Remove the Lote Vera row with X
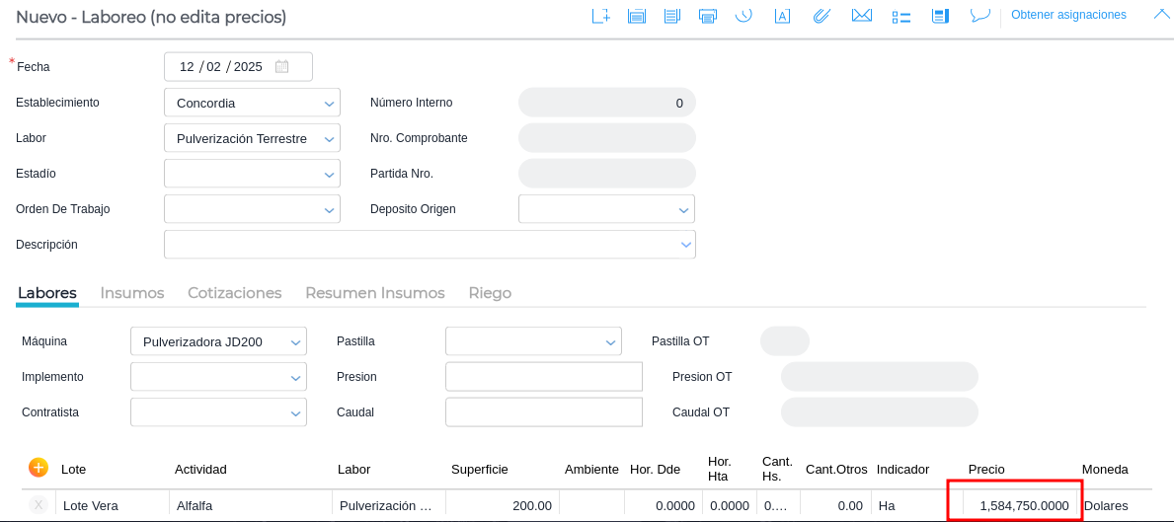The width and height of the screenshot is (1174, 522). click(39, 505)
